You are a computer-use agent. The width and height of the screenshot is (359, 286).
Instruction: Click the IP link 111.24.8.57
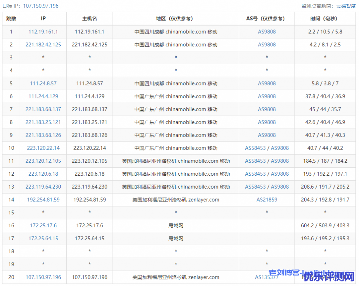pyautogui.click(x=43, y=83)
